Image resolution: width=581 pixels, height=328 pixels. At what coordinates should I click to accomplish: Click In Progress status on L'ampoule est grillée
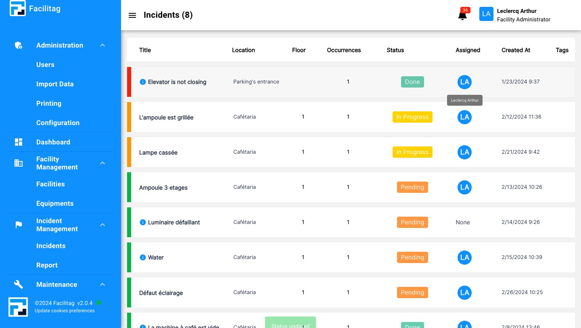pyautogui.click(x=412, y=117)
